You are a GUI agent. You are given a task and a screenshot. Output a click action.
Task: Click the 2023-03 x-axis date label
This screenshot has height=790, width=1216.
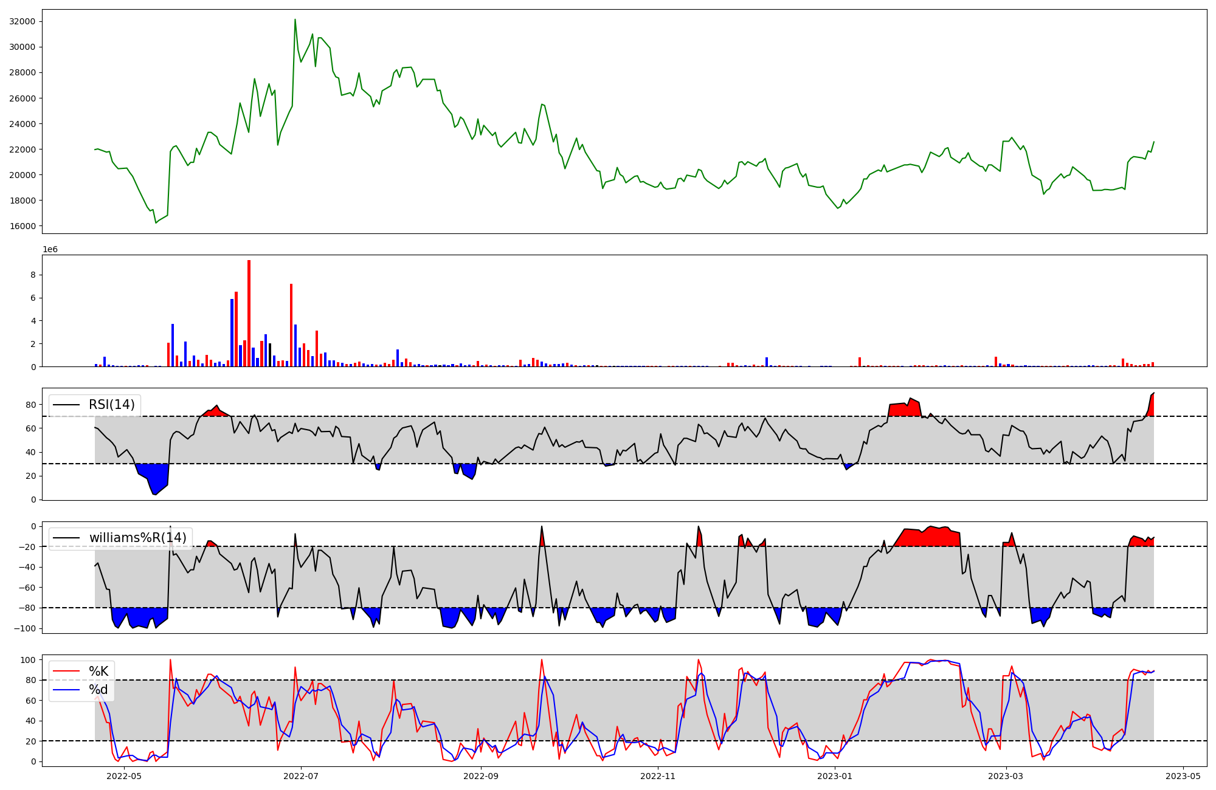pos(1006,776)
